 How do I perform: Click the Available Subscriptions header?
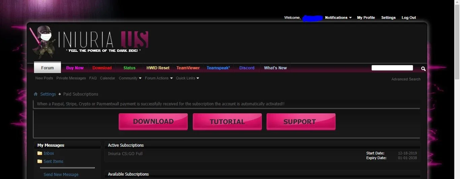click(x=128, y=174)
